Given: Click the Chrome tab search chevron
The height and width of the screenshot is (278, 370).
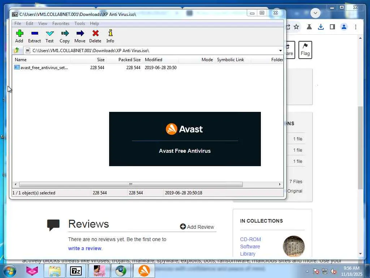Looking at the screenshot, I should click(315, 13).
